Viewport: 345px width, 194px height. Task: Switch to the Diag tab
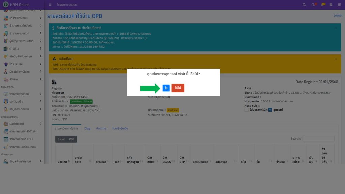click(x=87, y=128)
